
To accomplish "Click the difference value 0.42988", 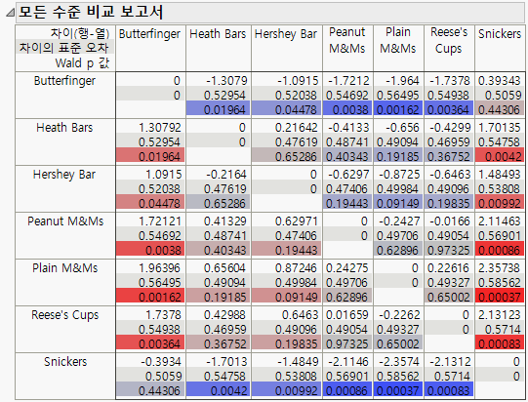I will 224,315.
